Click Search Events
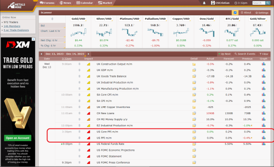The width and height of the screenshot is (274, 167). tap(245, 54)
